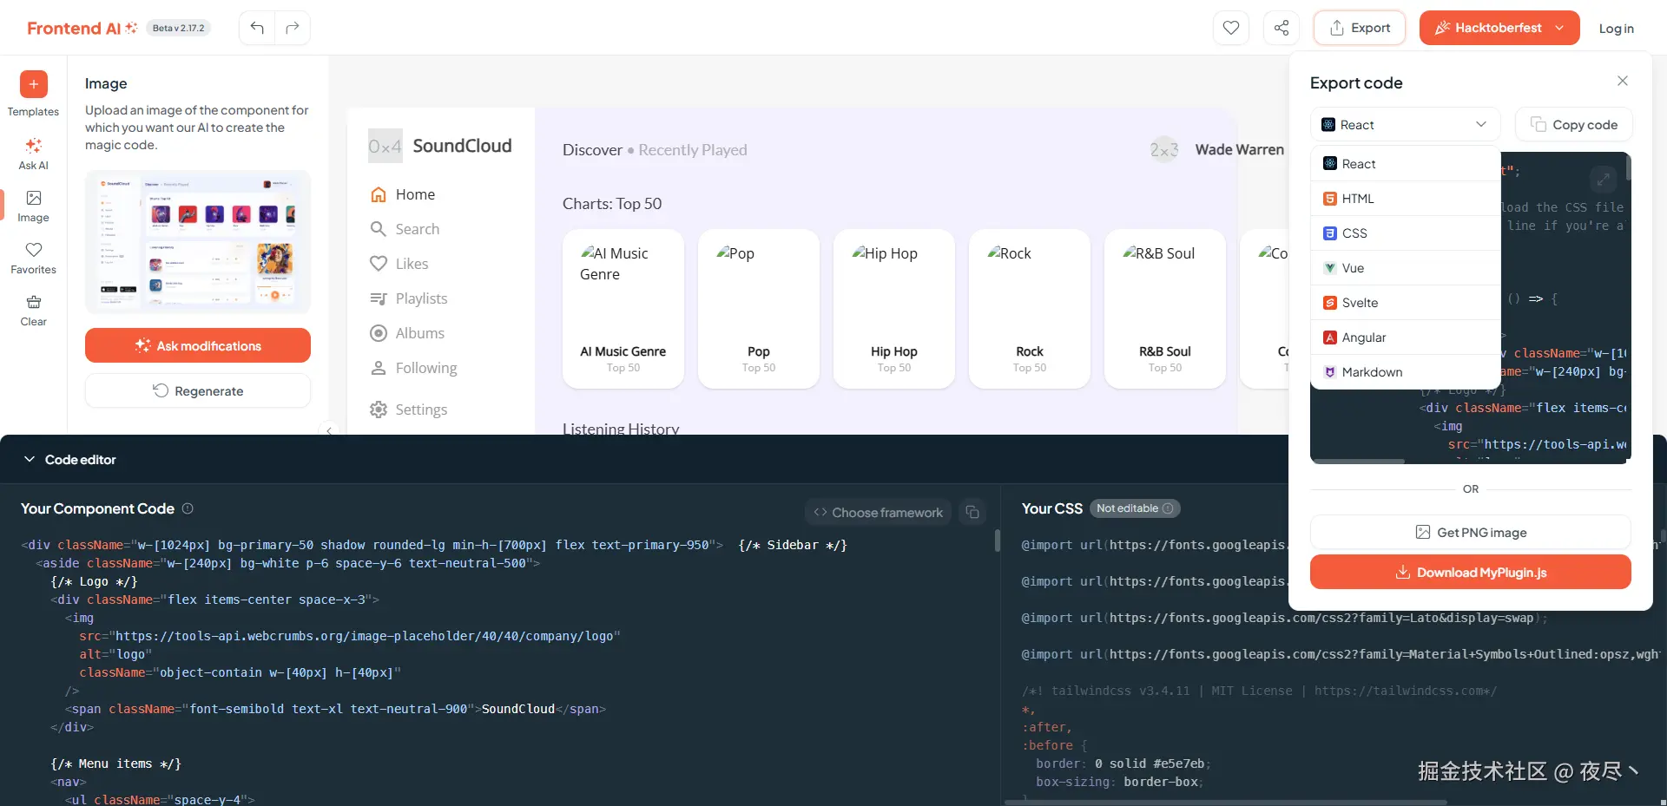This screenshot has height=806, width=1667.
Task: Click the uploaded SoundCloud image thumbnail
Action: pyautogui.click(x=198, y=242)
